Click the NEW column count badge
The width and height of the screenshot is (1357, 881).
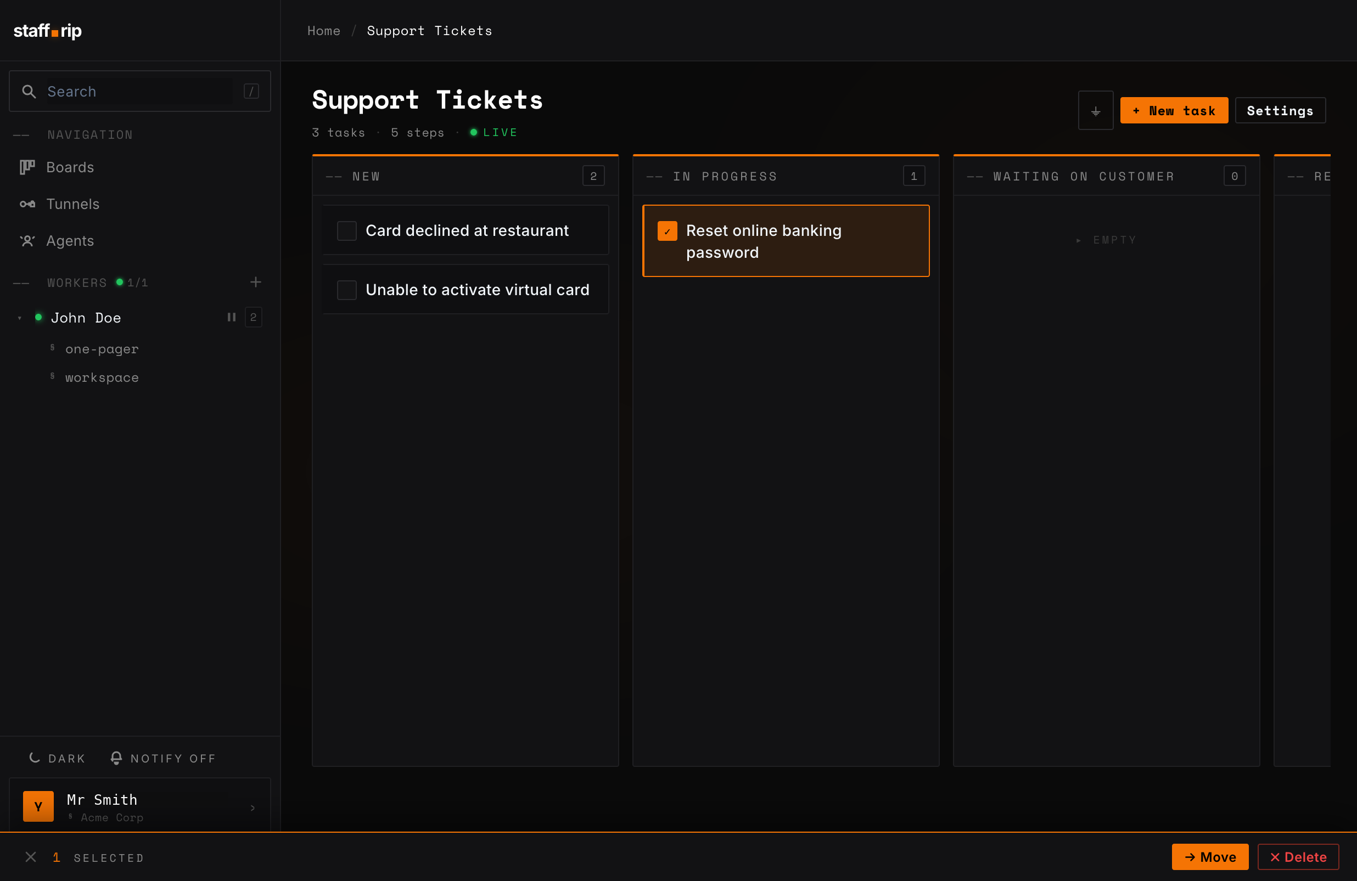tap(593, 176)
